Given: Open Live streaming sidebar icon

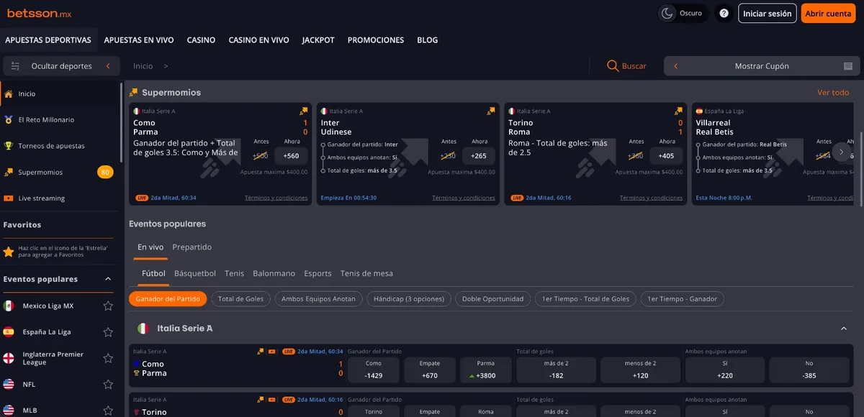Looking at the screenshot, I should click(8, 198).
